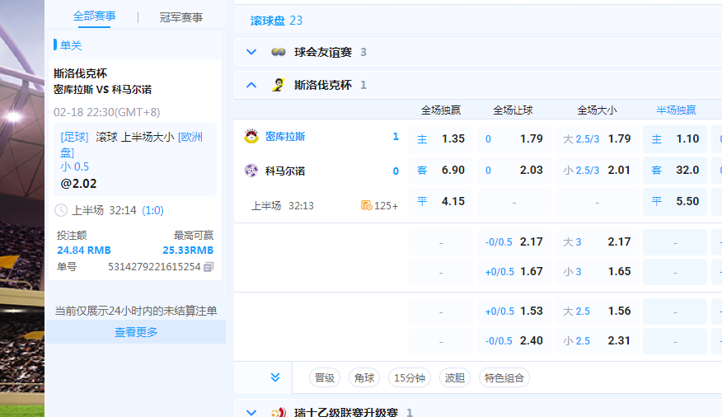The height and width of the screenshot is (417, 722).
Task: Select the 角球 market filter
Action: [364, 378]
